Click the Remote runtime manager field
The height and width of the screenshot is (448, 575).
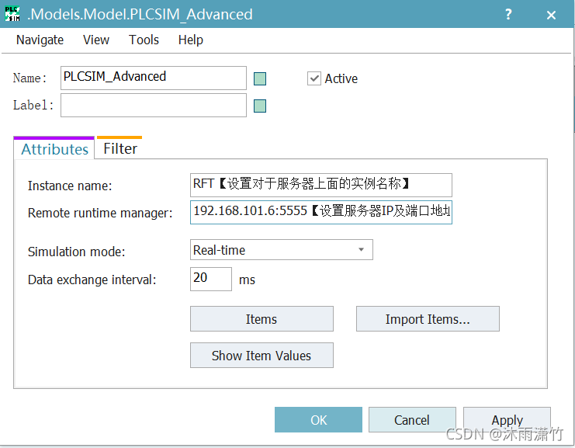click(321, 212)
